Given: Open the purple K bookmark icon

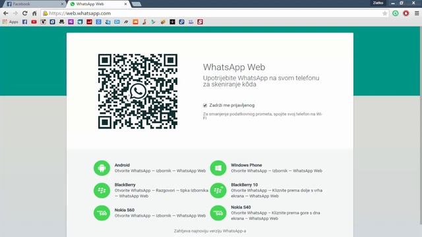Looking at the screenshot, I should pos(71,22).
